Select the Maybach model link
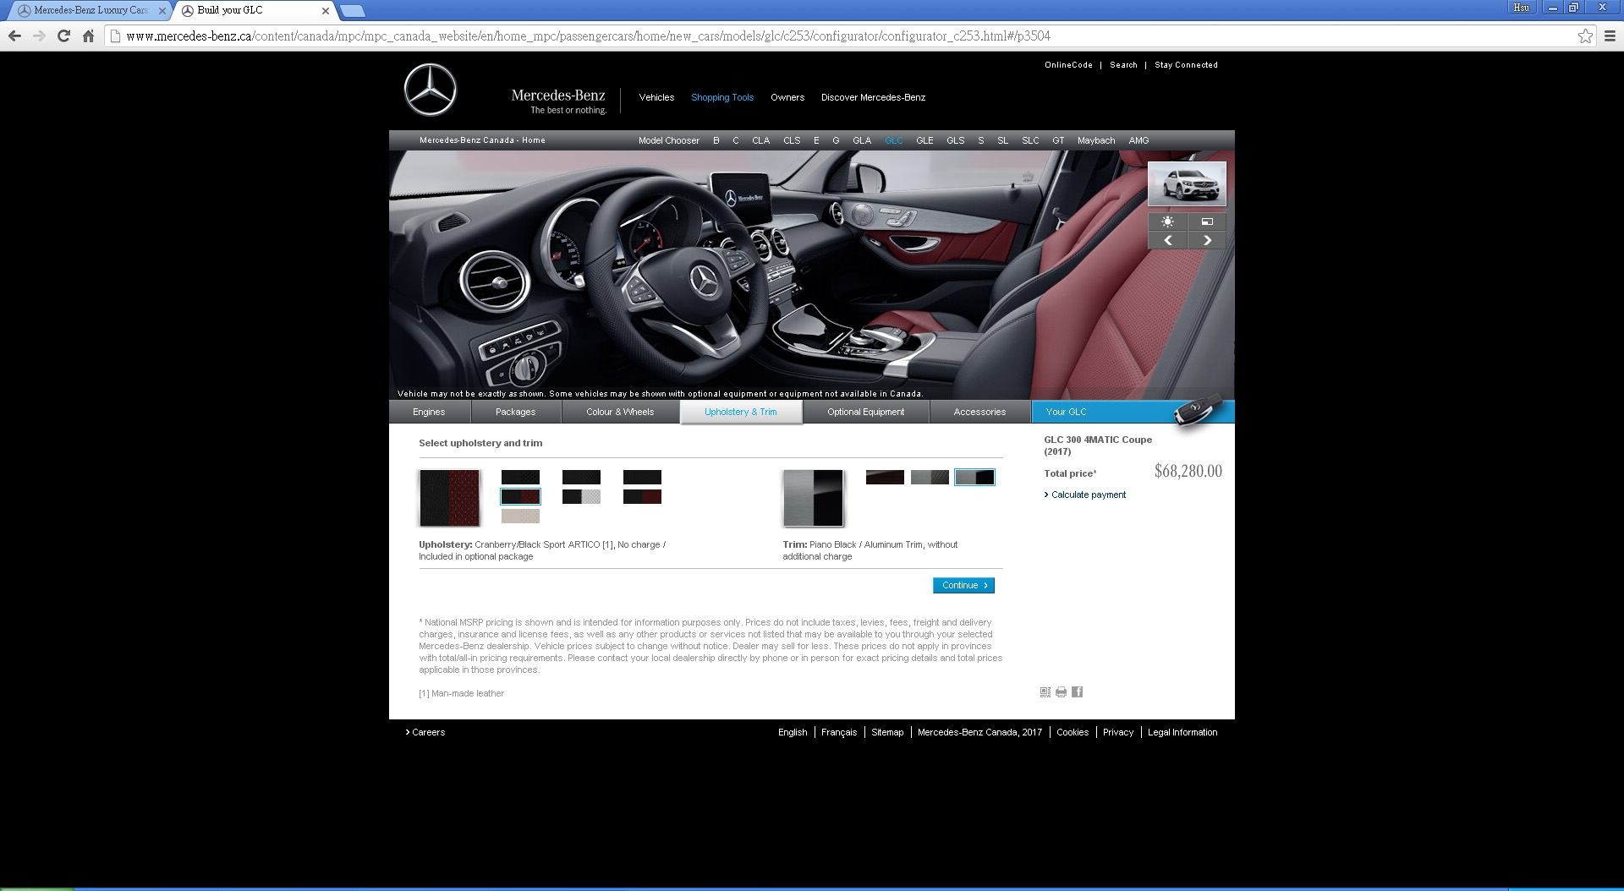 click(1096, 140)
